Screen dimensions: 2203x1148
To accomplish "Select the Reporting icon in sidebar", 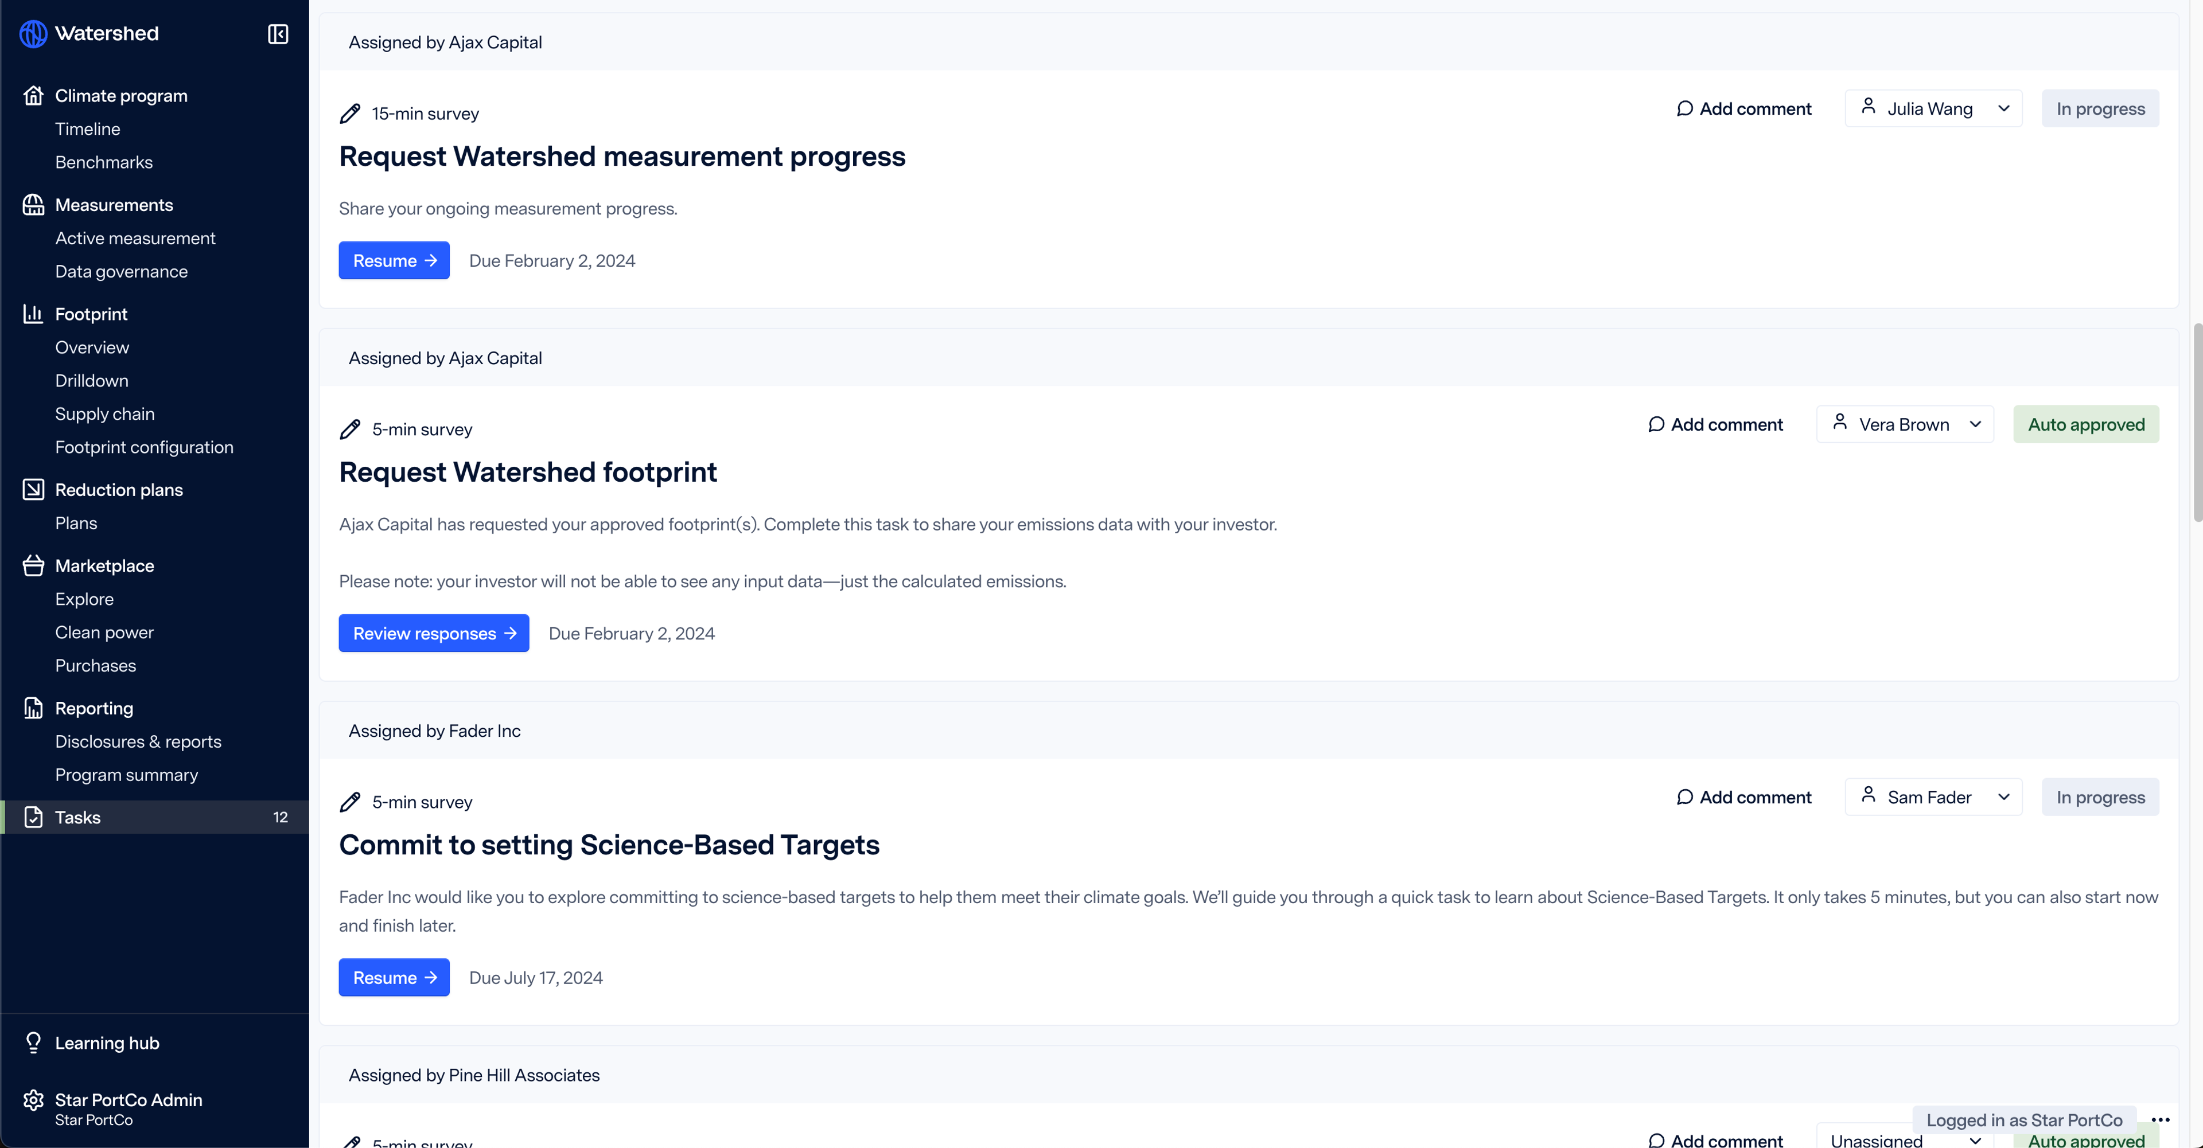I will [33, 708].
